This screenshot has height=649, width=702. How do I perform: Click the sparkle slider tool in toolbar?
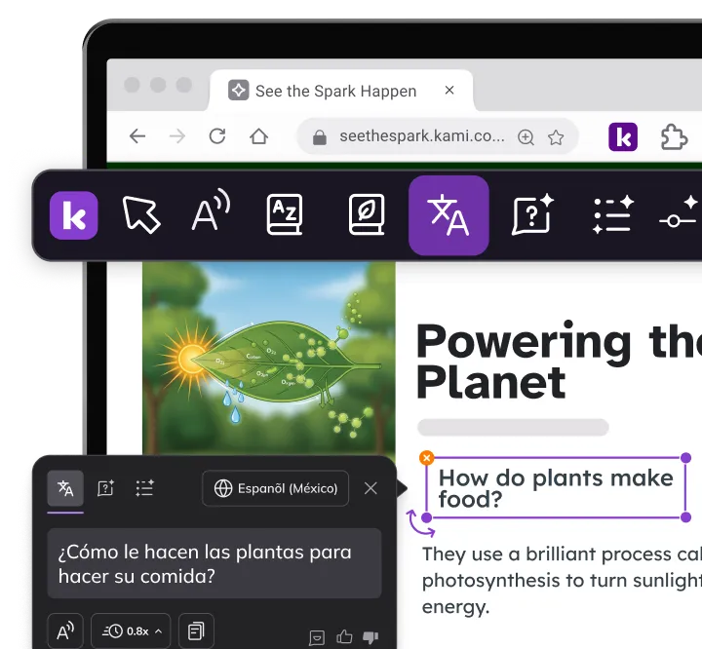click(680, 214)
